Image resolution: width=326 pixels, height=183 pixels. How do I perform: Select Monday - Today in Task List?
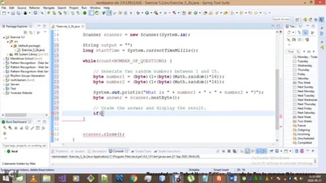pos(307,57)
